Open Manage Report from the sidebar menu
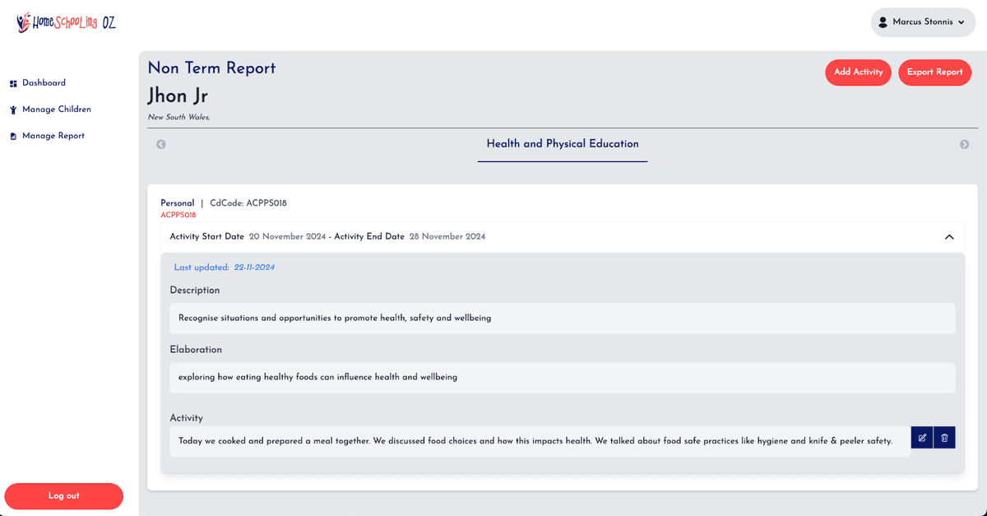Screen dimensions: 987x516 (53, 136)
